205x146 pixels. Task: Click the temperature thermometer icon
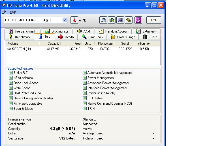click(x=74, y=20)
